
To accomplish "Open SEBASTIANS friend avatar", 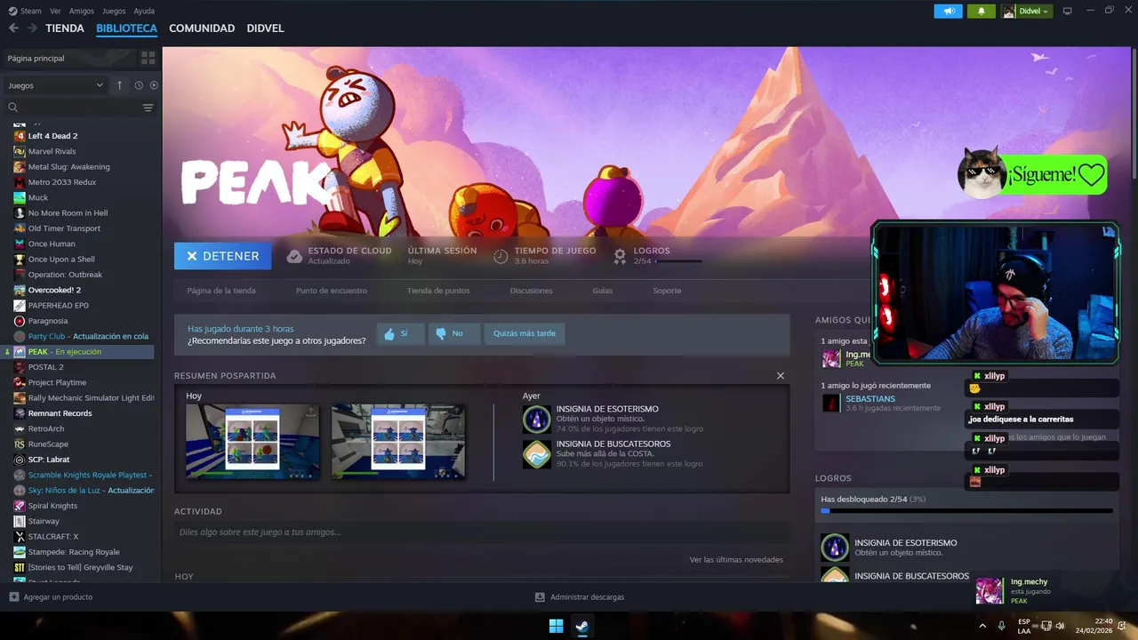I will [x=831, y=403].
